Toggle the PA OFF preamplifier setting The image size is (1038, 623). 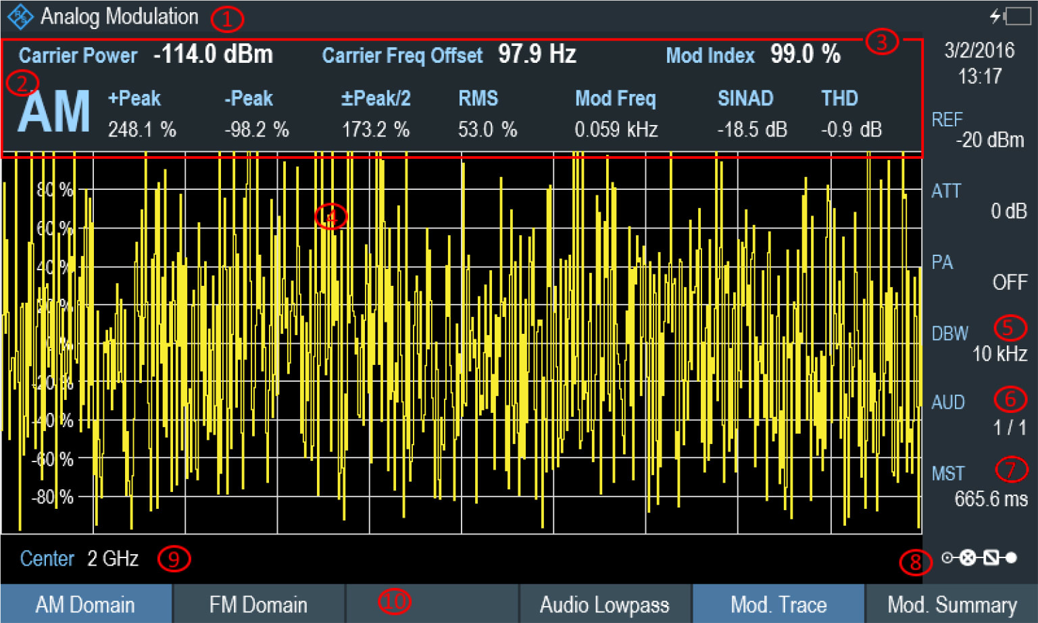[x=979, y=272]
